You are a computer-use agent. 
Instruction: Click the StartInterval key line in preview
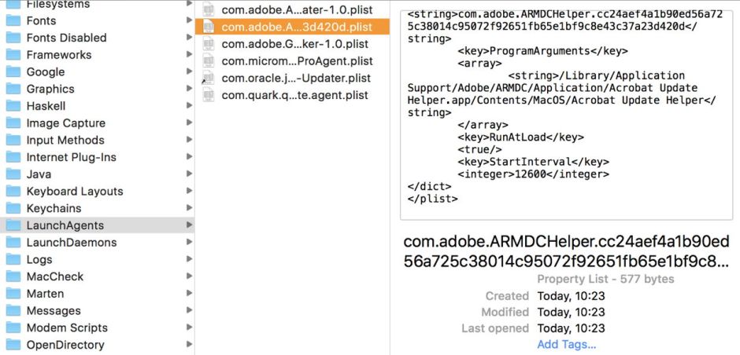(x=533, y=162)
